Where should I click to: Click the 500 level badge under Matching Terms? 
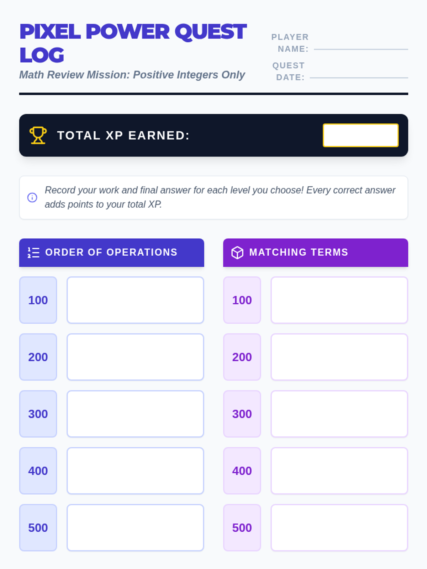(x=242, y=528)
